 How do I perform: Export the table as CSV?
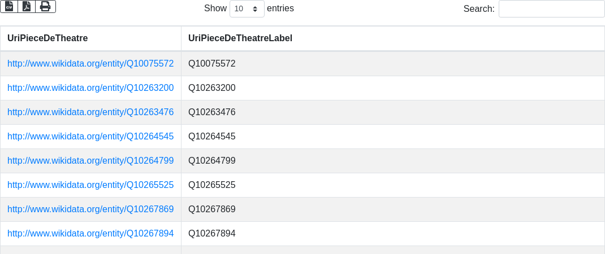[9, 6]
